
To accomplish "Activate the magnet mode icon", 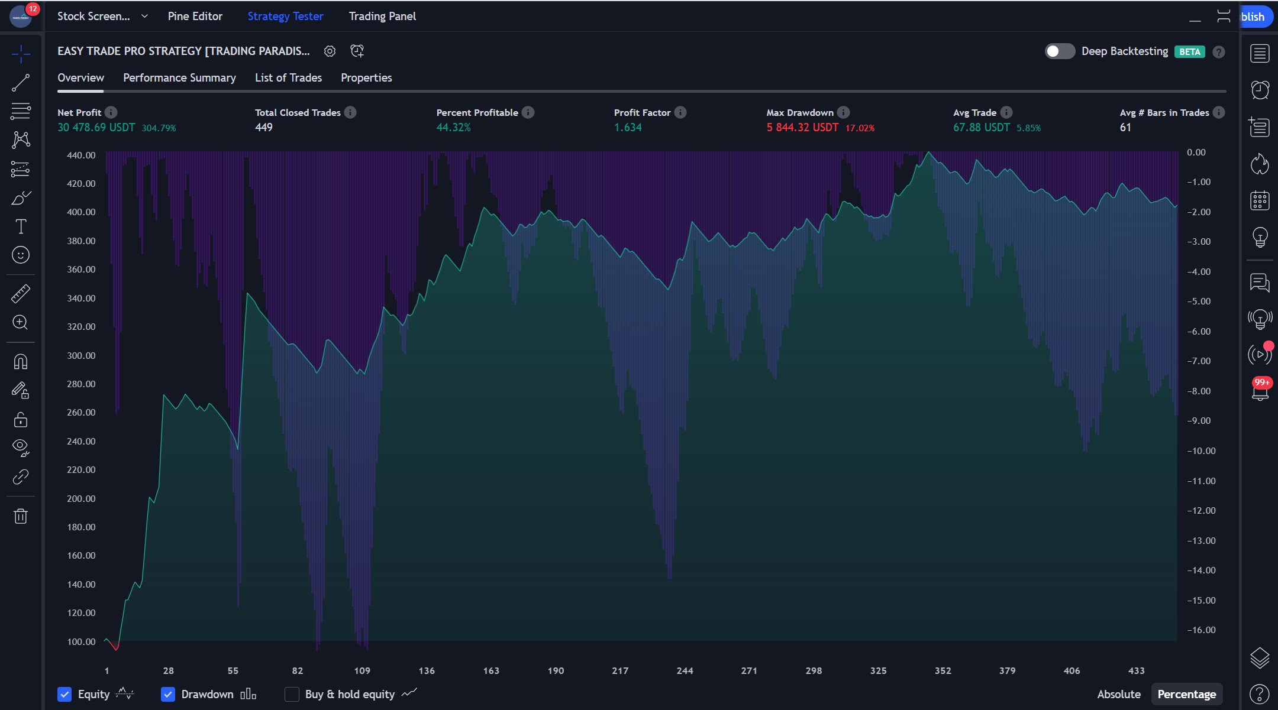I will tap(21, 362).
